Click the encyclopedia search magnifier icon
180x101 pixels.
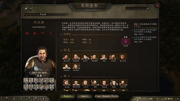148,8
